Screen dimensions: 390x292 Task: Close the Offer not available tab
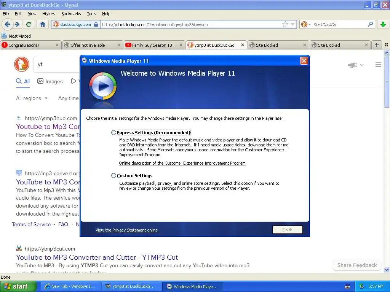click(119, 45)
